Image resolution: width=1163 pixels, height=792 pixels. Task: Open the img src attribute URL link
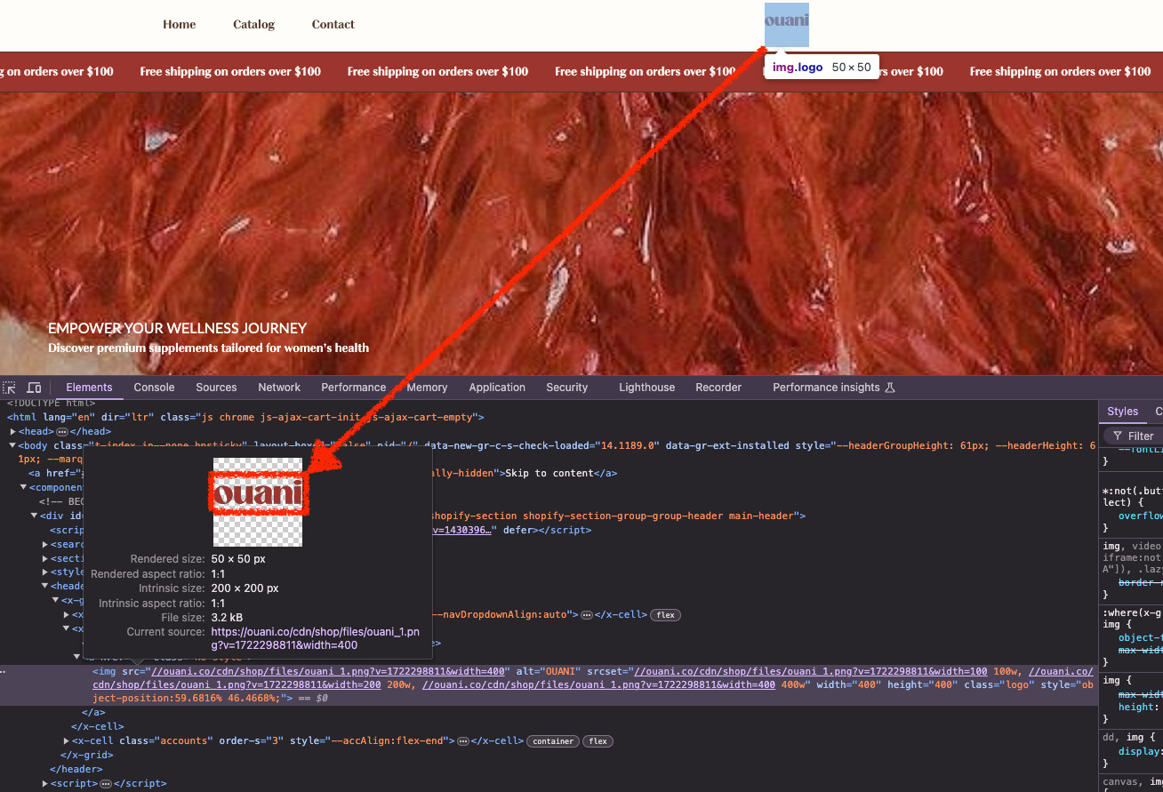[x=329, y=670]
